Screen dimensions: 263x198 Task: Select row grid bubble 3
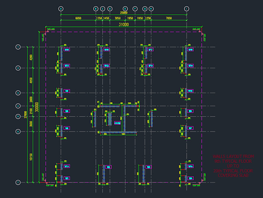[18, 93]
